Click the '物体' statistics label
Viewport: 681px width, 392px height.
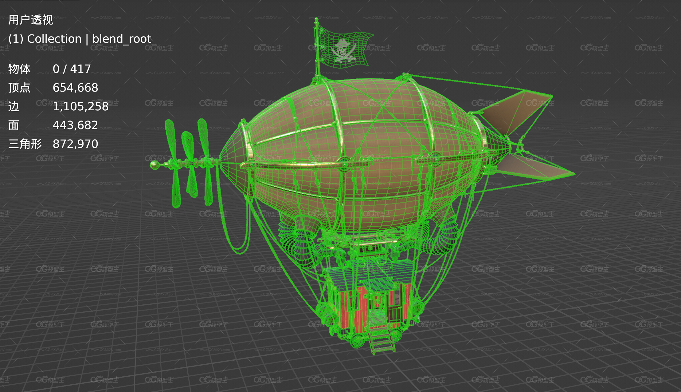click(x=19, y=69)
